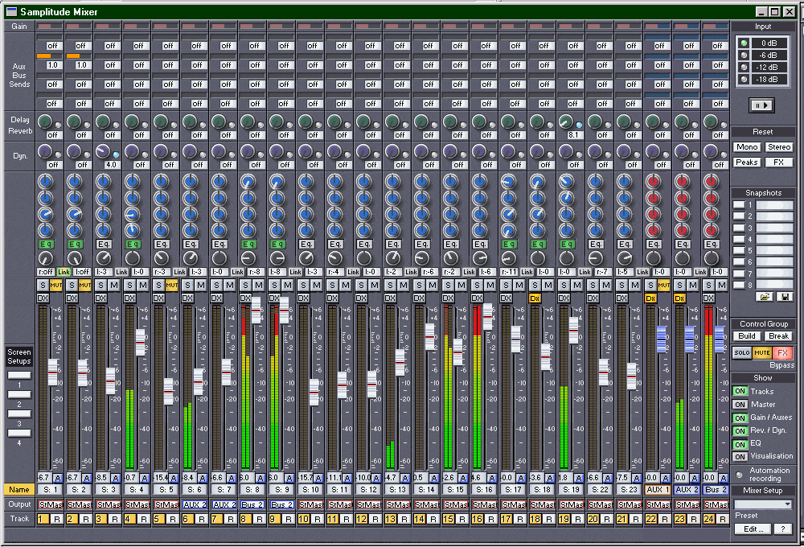Viewport: 804px width, 547px height.
Task: Click the Edit... preset button
Action: [x=753, y=529]
